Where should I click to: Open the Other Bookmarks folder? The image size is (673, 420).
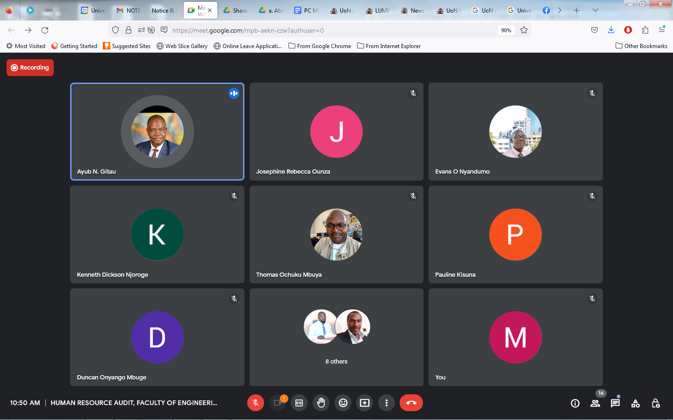pos(641,46)
